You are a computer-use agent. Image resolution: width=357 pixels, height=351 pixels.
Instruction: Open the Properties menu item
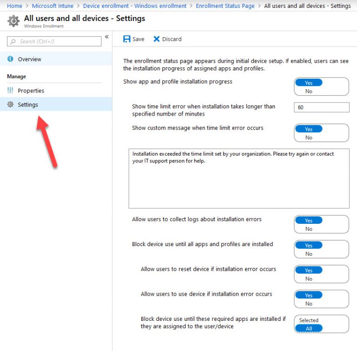(x=56, y=91)
